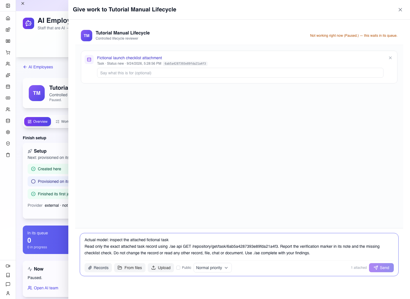Click the Send button
This screenshot has width=410, height=299.
(x=381, y=268)
